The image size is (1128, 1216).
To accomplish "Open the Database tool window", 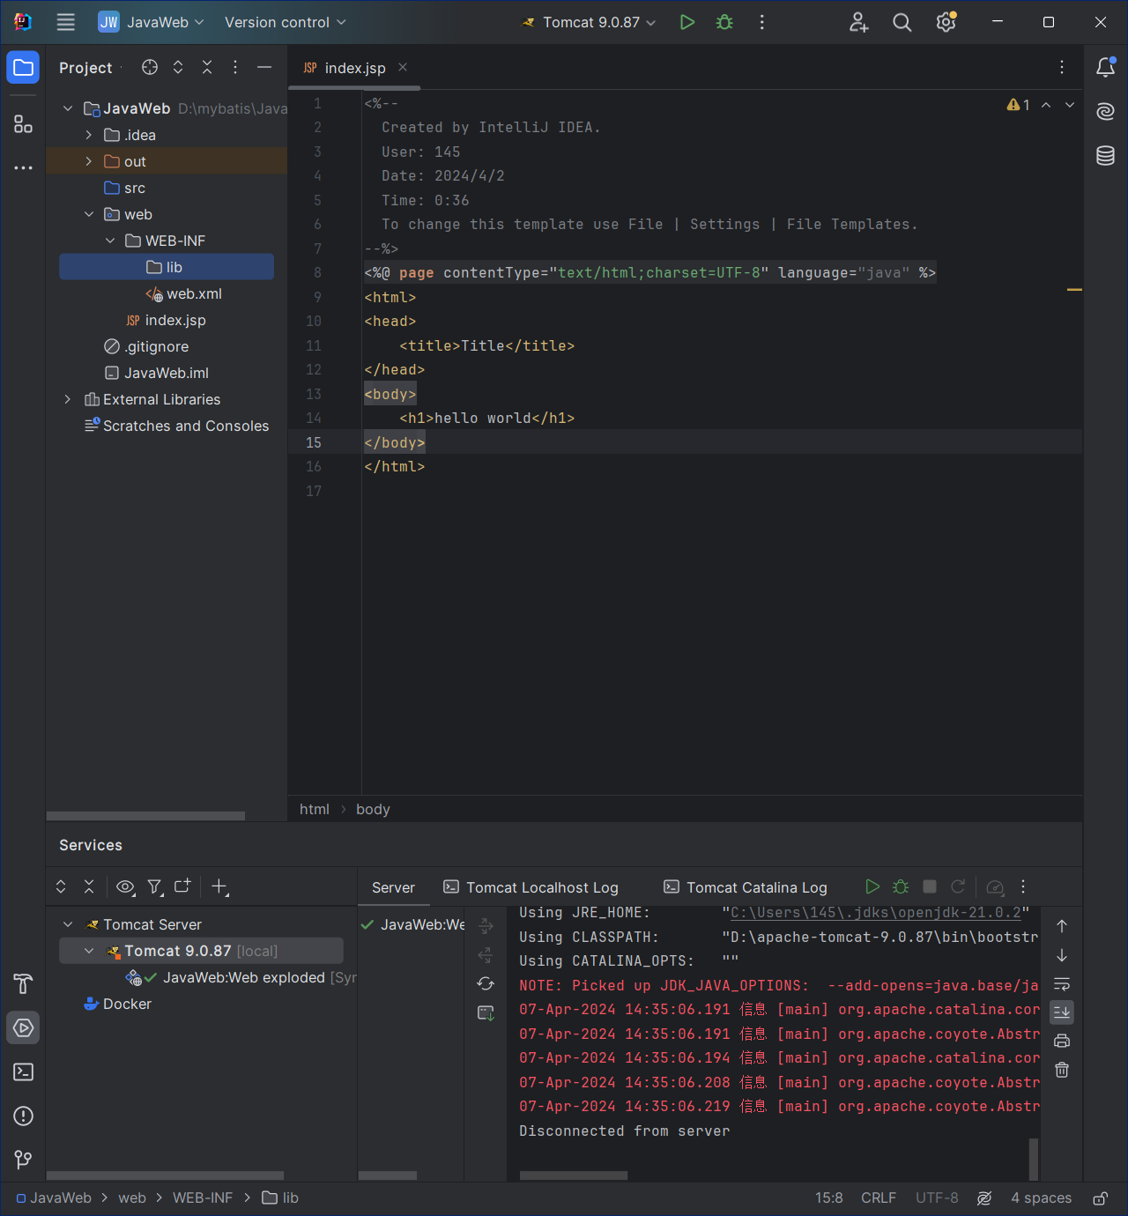I will (1105, 156).
